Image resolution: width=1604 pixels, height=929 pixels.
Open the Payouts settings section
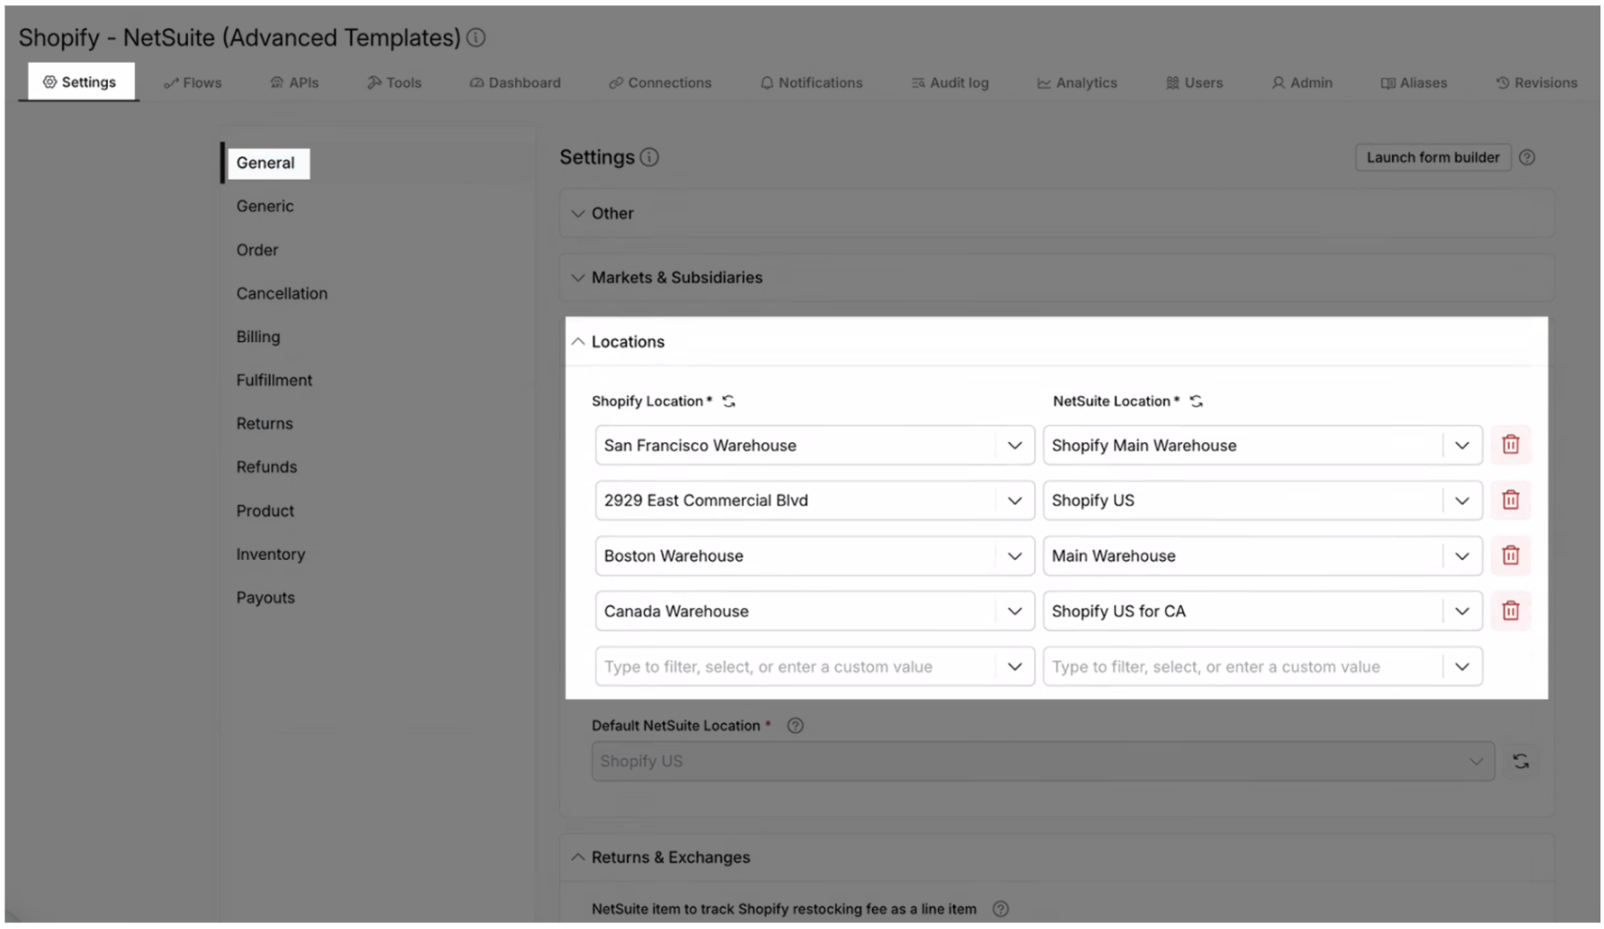[x=265, y=598]
